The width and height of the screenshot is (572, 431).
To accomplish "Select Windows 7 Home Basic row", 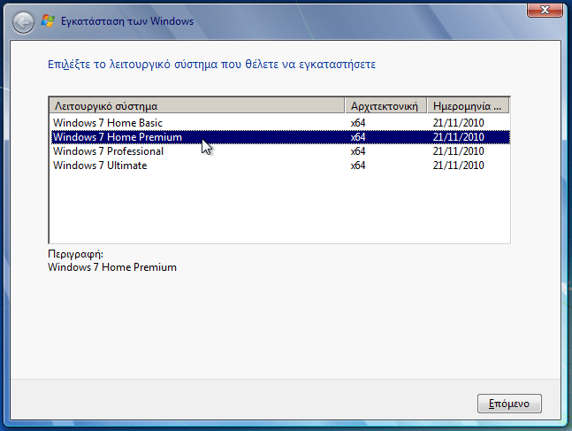I will 280,123.
